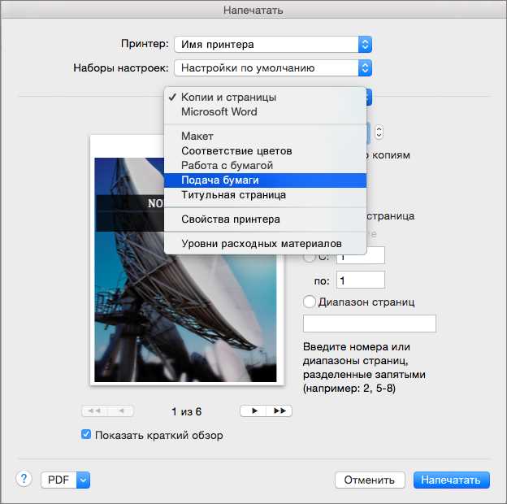Click the Напечатать button
This screenshot has width=507, height=504.
(452, 480)
